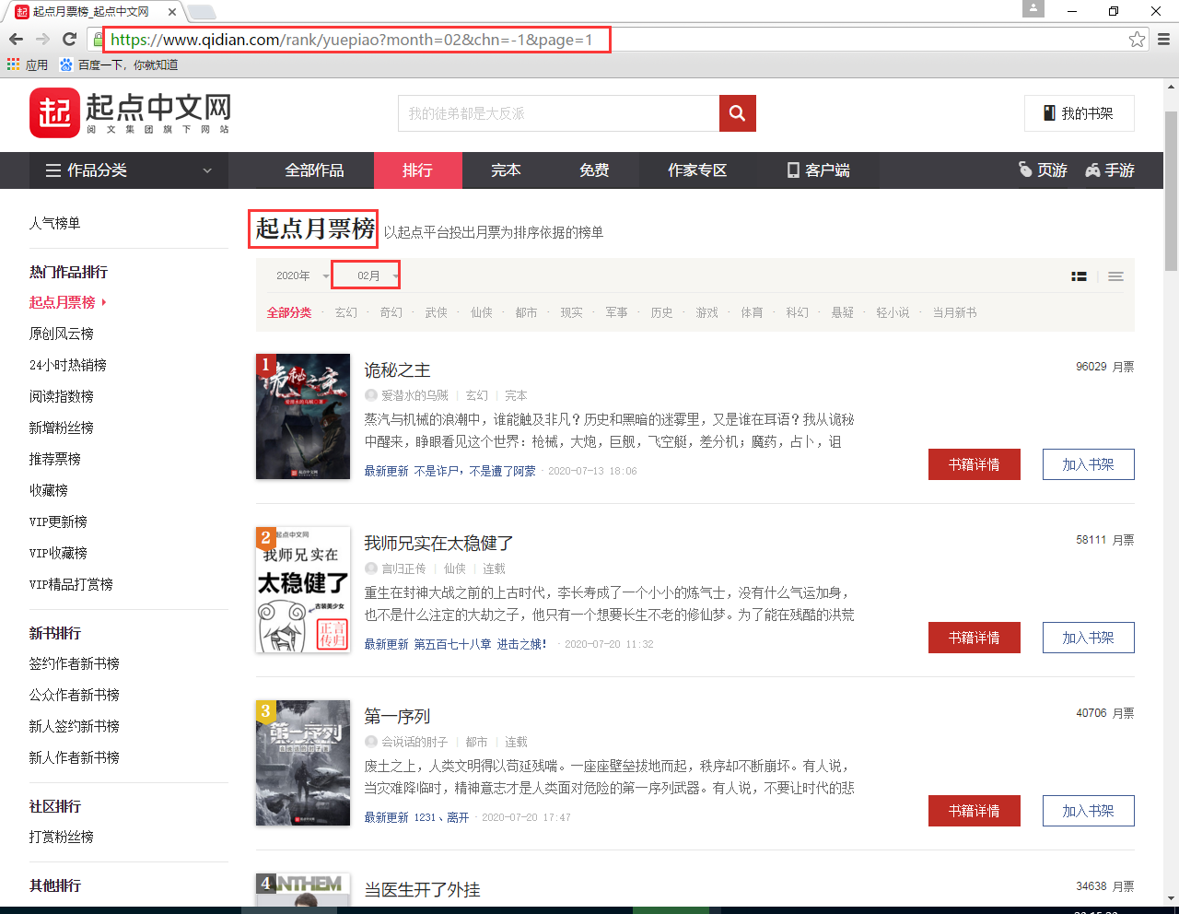This screenshot has height=914, width=1179.
Task: Open latest chapter 第五百七十八章 进击之姨!
Action: (480, 644)
